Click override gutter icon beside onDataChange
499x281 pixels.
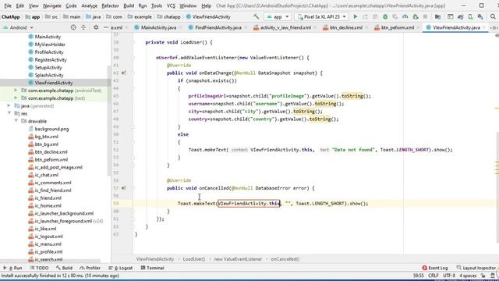pos(123,73)
